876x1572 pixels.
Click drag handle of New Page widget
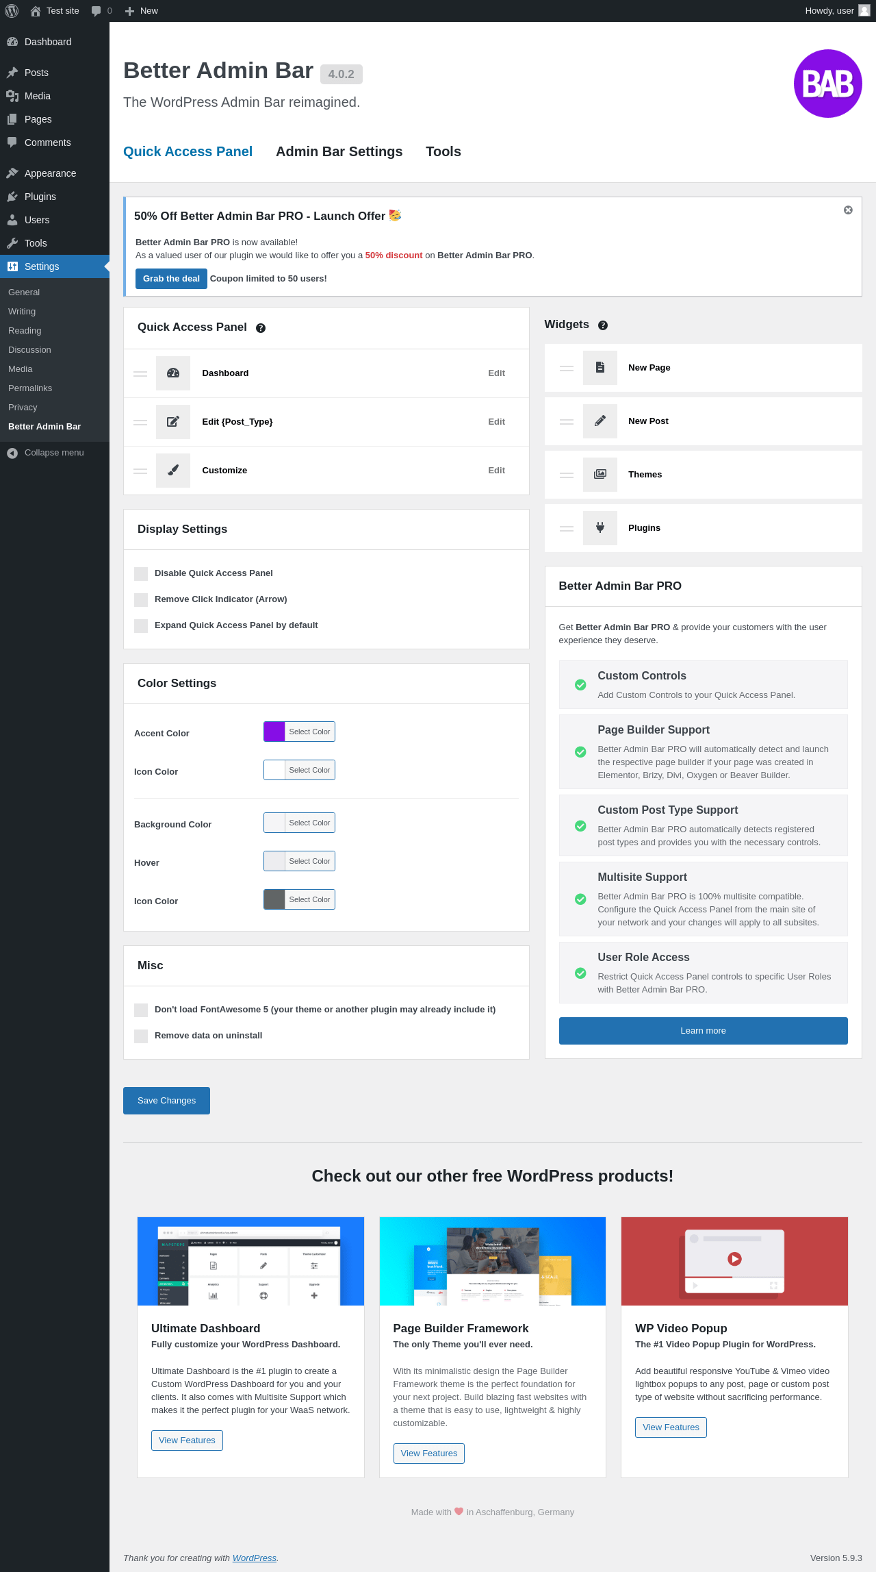(x=567, y=369)
